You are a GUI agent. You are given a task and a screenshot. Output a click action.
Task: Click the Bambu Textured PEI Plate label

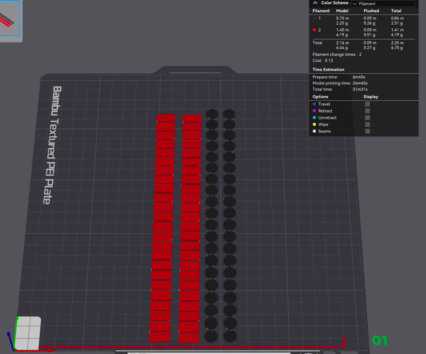click(x=52, y=145)
